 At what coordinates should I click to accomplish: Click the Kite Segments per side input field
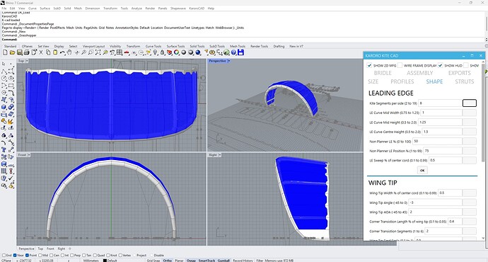coord(440,103)
